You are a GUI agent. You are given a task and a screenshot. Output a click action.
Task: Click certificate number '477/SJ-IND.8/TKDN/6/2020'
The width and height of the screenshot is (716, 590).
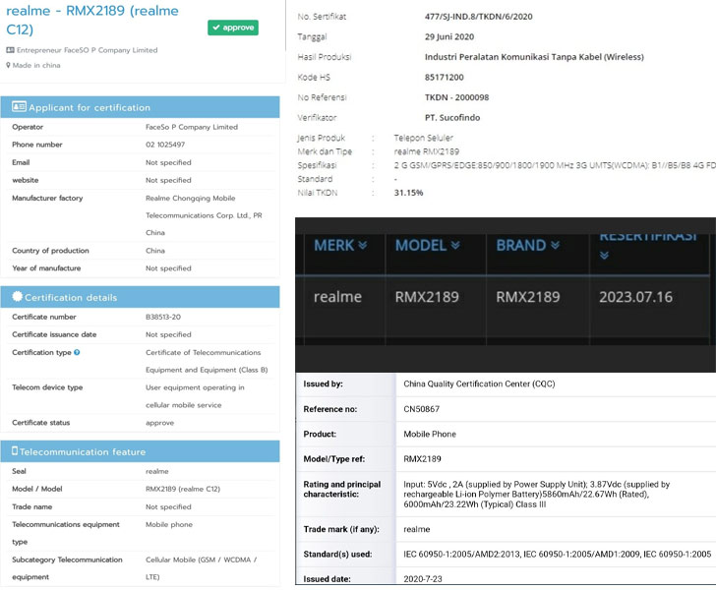[479, 17]
